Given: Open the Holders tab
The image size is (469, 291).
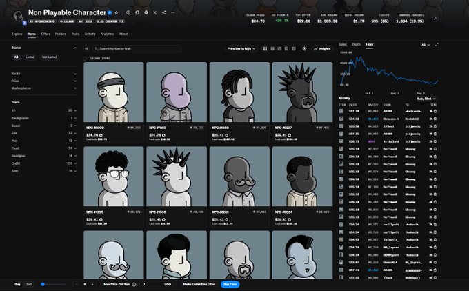Looking at the screenshot, I should coord(61,34).
